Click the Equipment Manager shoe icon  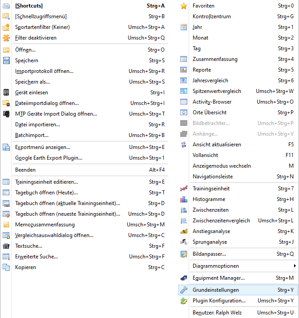click(184, 278)
